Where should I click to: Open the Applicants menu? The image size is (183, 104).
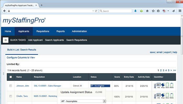24,31
